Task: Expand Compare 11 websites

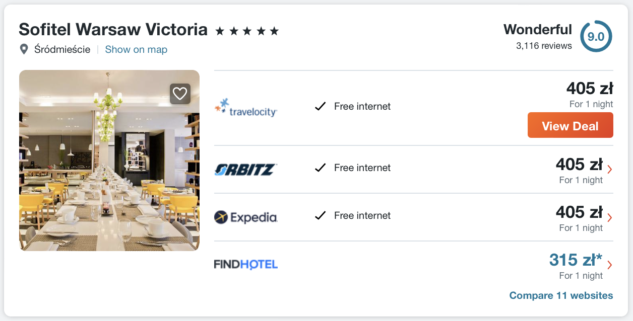Action: coord(561,295)
